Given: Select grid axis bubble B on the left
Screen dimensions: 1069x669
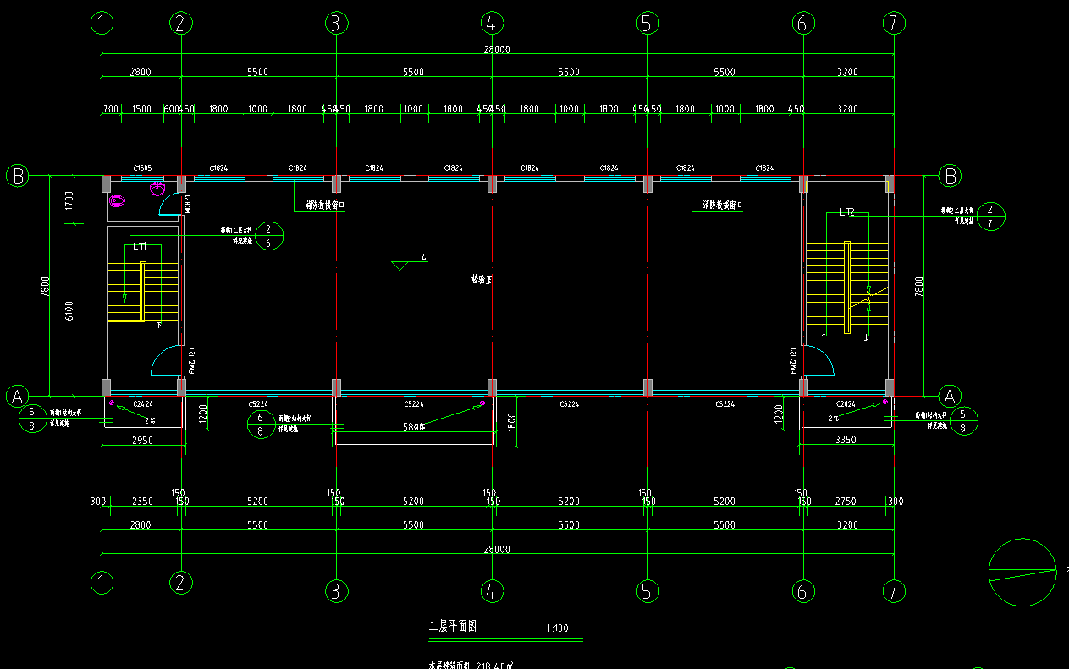Looking at the screenshot, I should pos(18,176).
